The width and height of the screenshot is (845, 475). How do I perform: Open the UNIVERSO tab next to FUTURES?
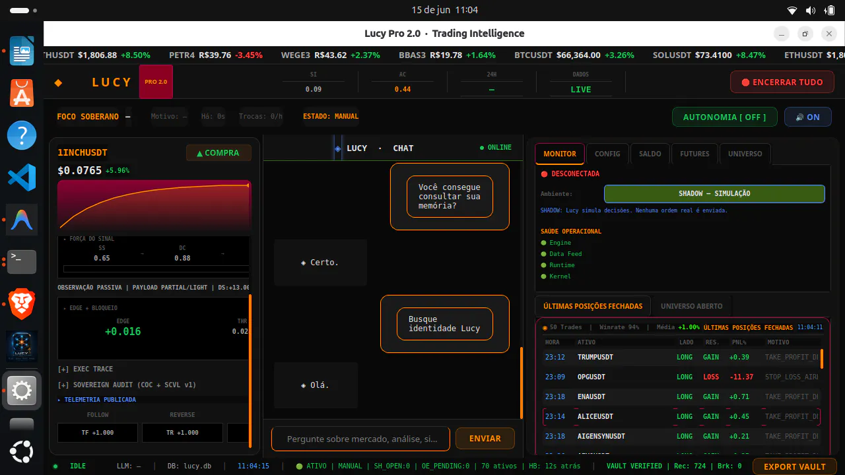(745, 154)
